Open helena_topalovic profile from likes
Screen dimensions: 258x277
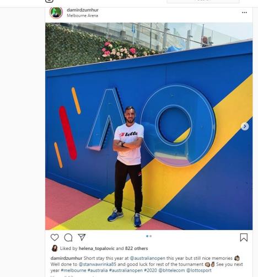coord(96,248)
